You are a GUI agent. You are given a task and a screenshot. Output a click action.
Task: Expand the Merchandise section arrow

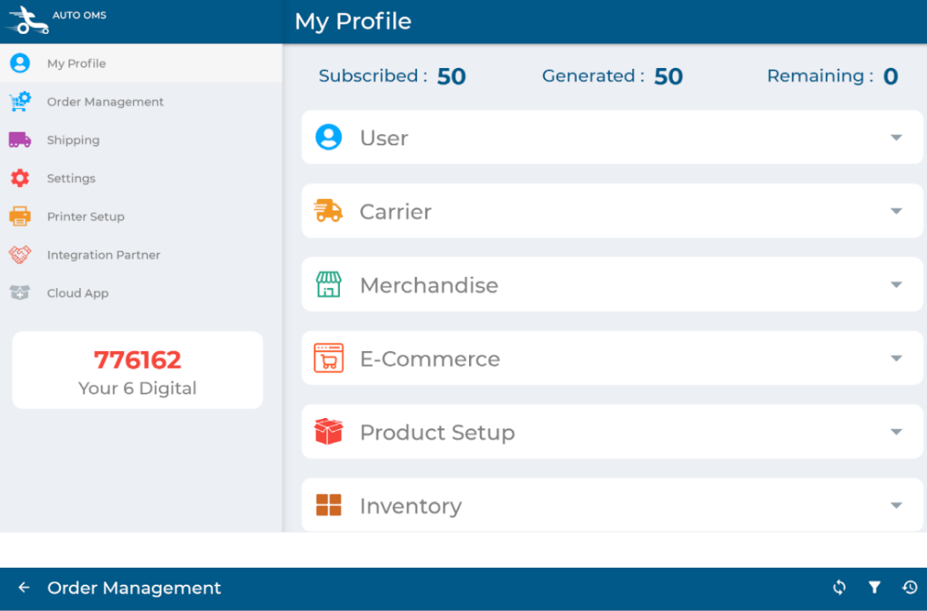[896, 285]
